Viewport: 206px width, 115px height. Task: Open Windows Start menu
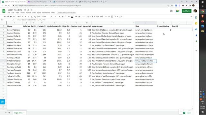[x=202, y=2]
